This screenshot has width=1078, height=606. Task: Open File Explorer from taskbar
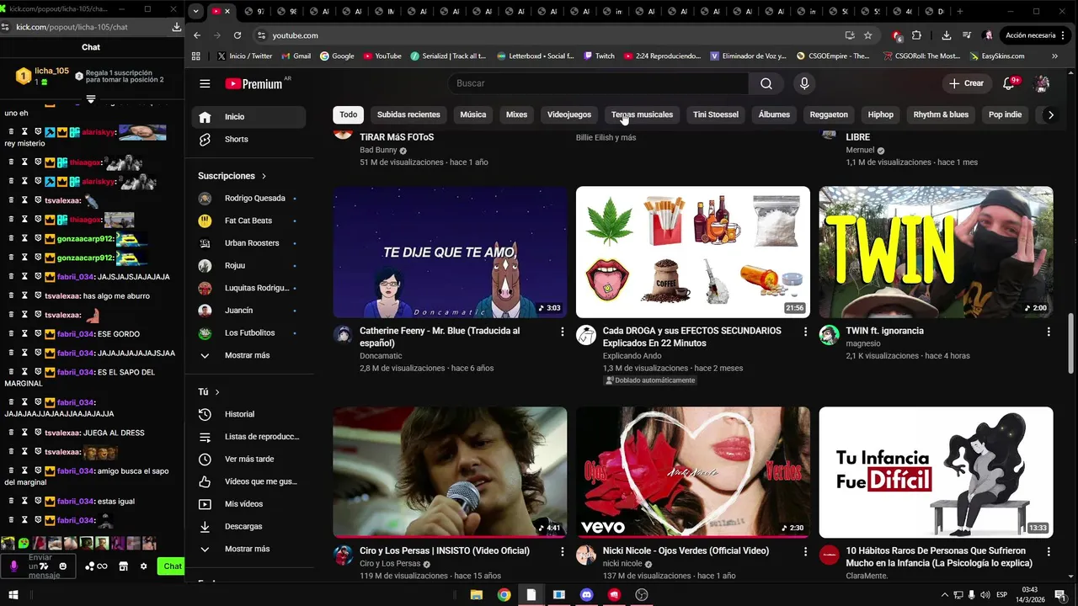coord(476,594)
